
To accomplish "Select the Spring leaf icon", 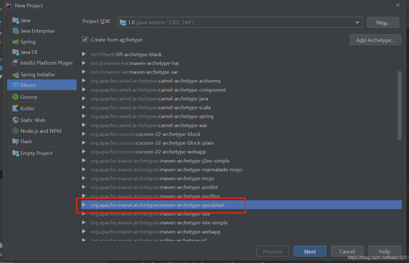I will [x=15, y=41].
